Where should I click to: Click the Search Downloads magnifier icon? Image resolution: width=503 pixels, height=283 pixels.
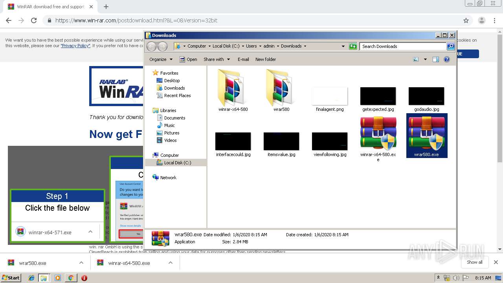(451, 46)
